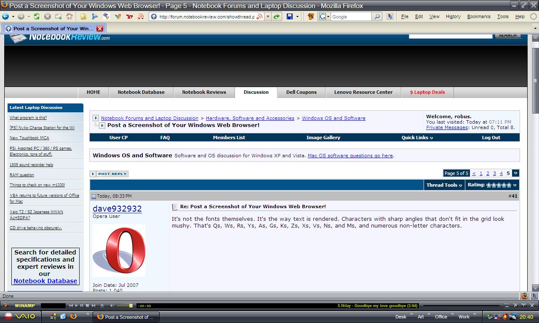This screenshot has width=539, height=323.
Task: Click the Firefox icon in status bar
Action: [525, 296]
